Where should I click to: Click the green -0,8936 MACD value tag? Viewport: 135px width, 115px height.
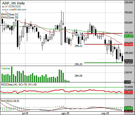pos(128,108)
